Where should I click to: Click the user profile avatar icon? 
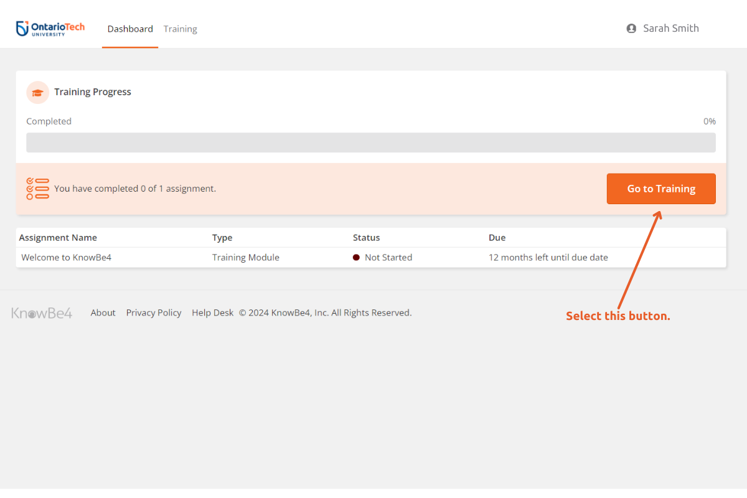pos(631,29)
